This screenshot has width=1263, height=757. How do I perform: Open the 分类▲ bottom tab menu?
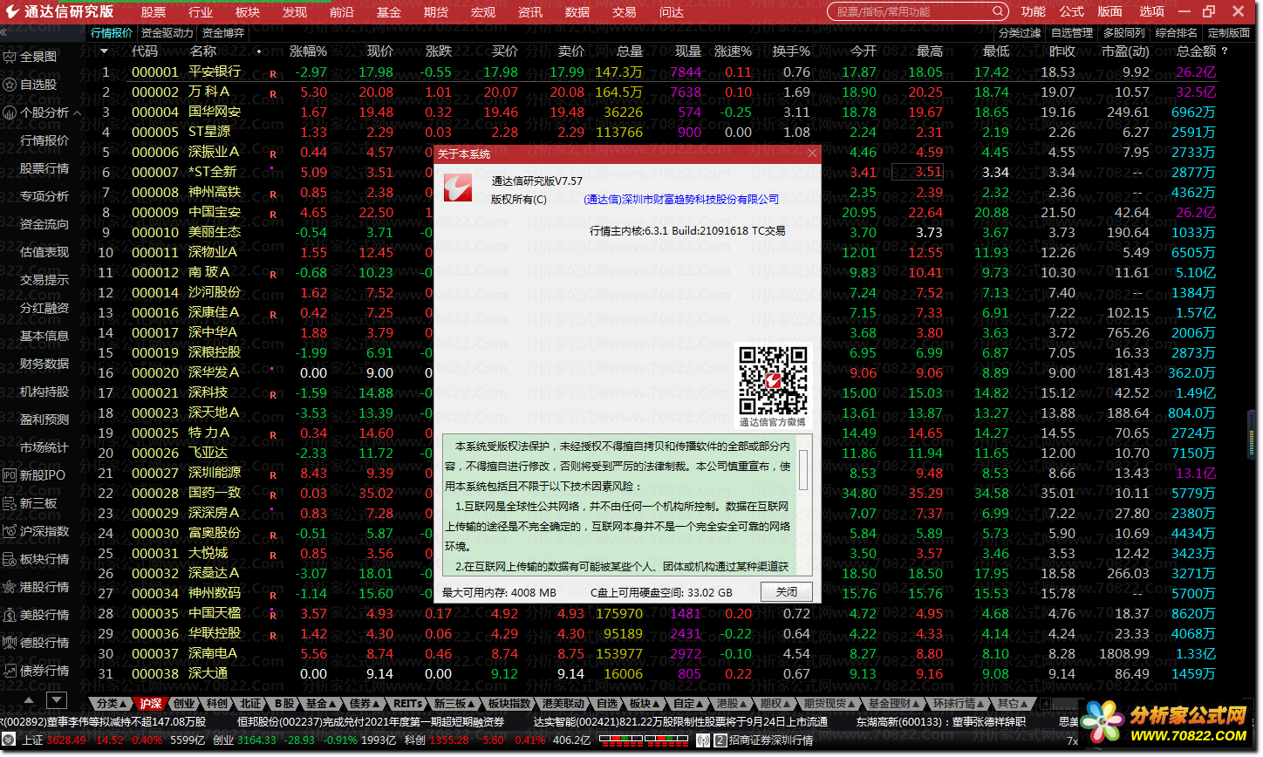[112, 703]
